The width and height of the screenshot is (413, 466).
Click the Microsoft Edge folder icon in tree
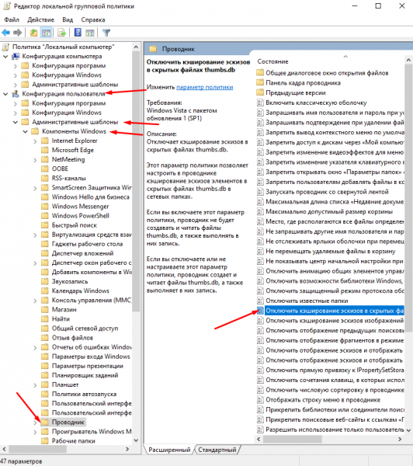pyautogui.click(x=45, y=150)
